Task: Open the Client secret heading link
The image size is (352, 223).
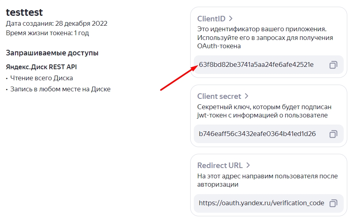Action: click(x=219, y=96)
